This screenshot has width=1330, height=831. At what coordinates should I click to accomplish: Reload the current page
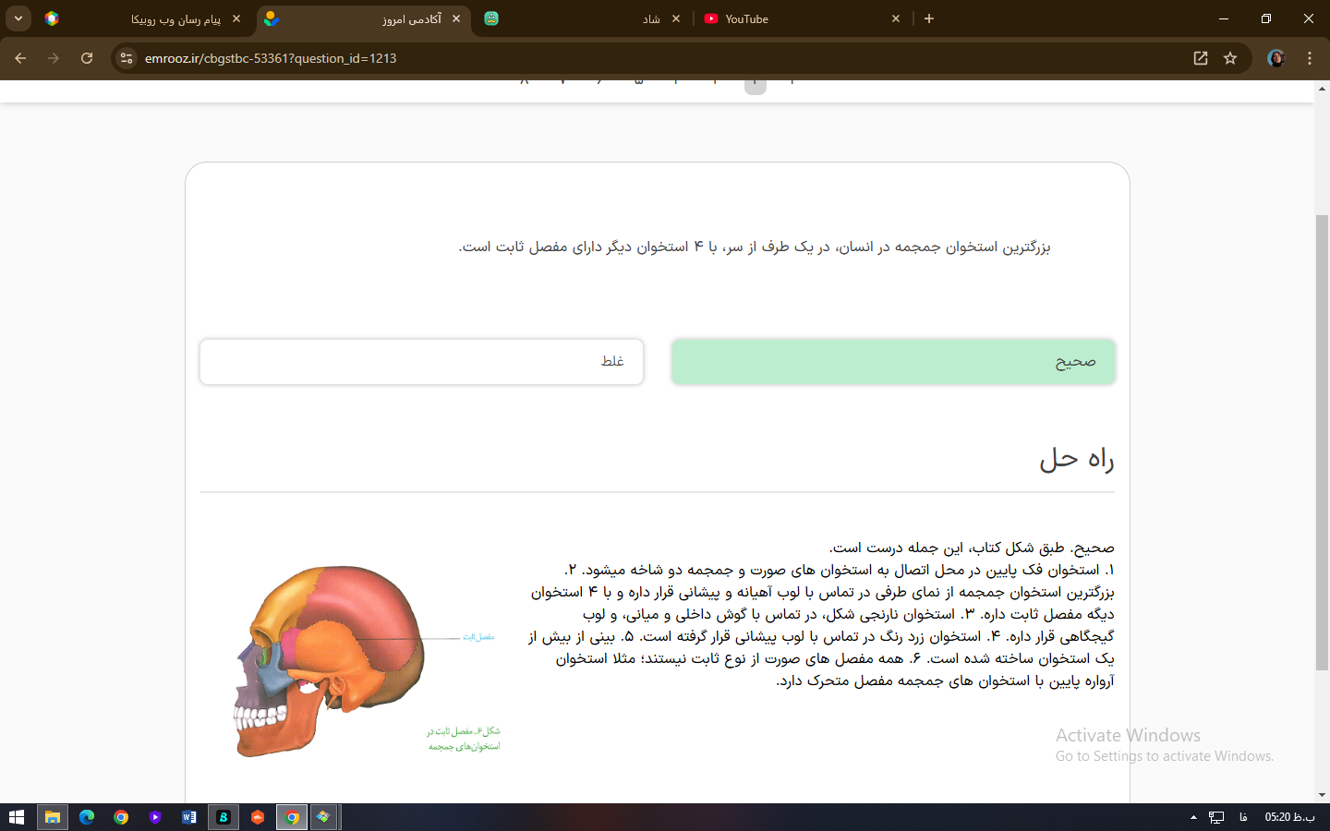(87, 58)
